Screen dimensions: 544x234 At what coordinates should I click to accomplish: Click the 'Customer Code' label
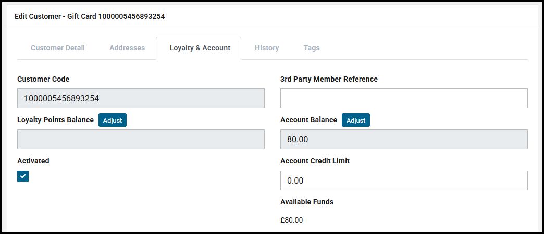[x=43, y=79]
